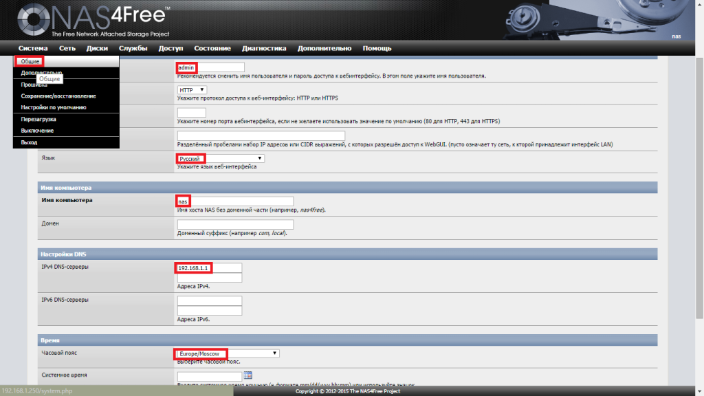704x396 pixels.
Task: Expand the language dropdown showing Русский
Action: [220, 159]
